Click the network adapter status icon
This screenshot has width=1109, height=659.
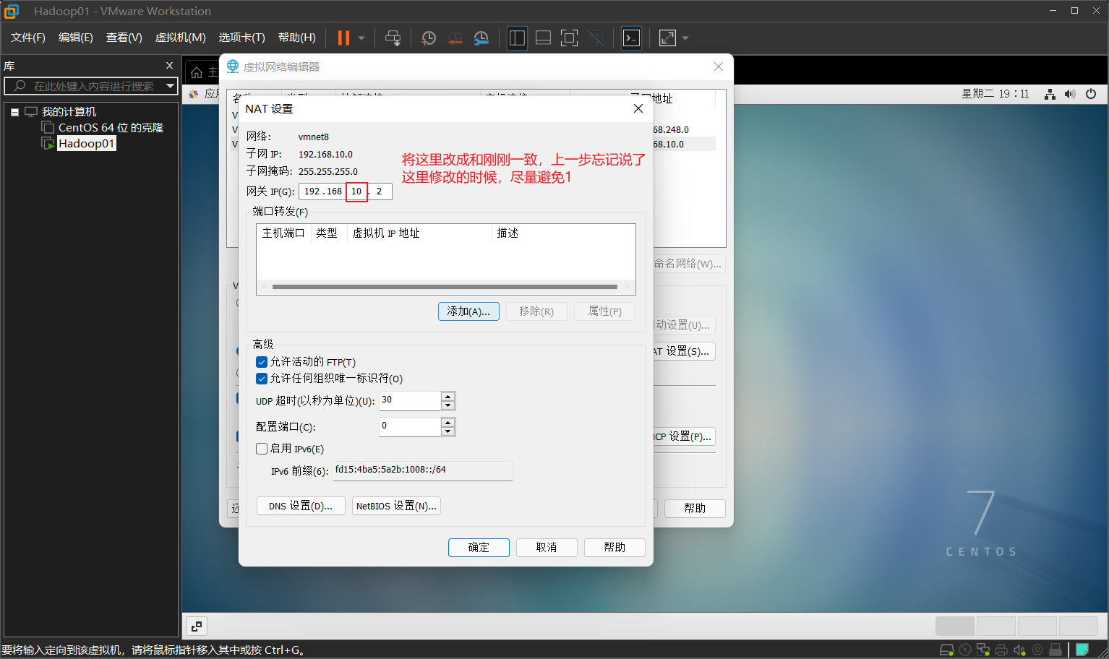[983, 650]
